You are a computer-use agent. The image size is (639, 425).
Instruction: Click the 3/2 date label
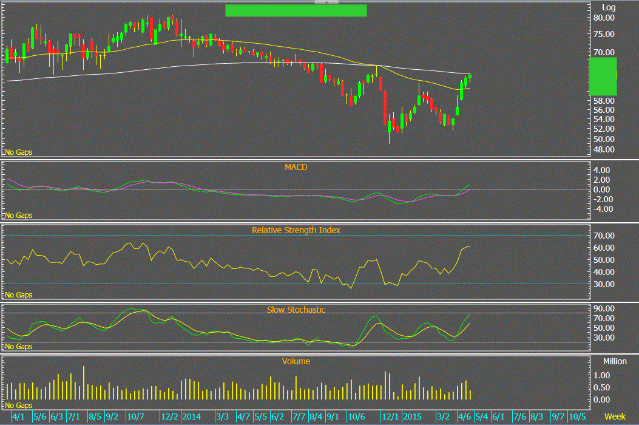443,416
